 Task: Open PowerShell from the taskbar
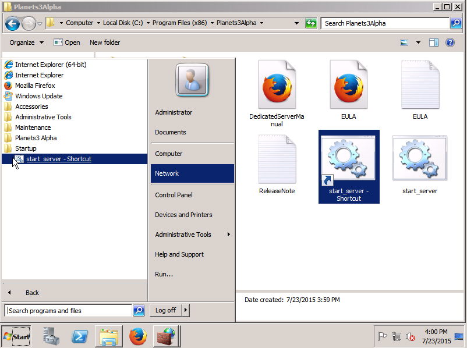point(79,336)
